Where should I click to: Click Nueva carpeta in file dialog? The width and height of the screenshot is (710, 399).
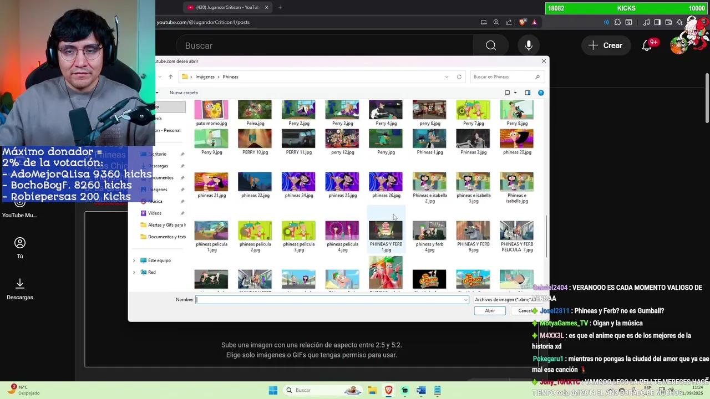(x=184, y=93)
